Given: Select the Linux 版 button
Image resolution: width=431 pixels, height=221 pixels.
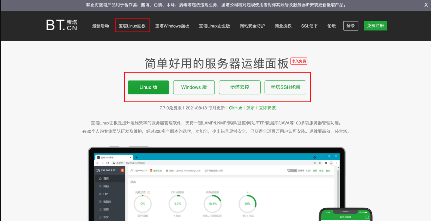Looking at the screenshot, I should [148, 87].
